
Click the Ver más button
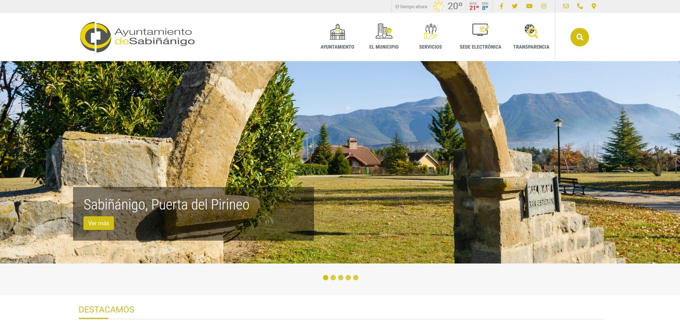point(98,223)
